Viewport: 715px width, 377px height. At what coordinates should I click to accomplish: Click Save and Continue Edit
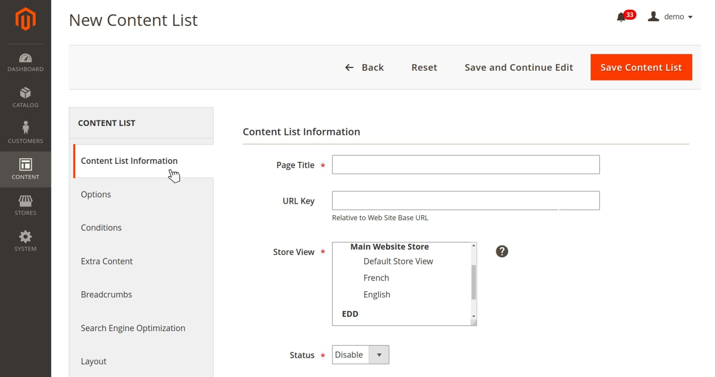click(518, 68)
